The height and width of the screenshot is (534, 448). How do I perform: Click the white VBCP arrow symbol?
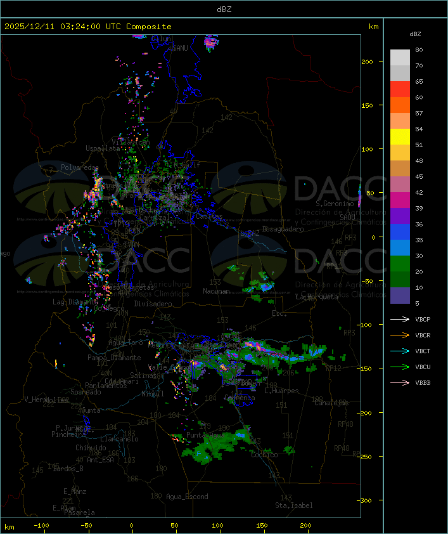(400, 319)
